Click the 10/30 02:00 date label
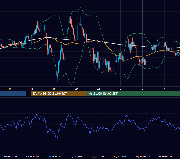The image size is (180, 159). tap(143, 156)
